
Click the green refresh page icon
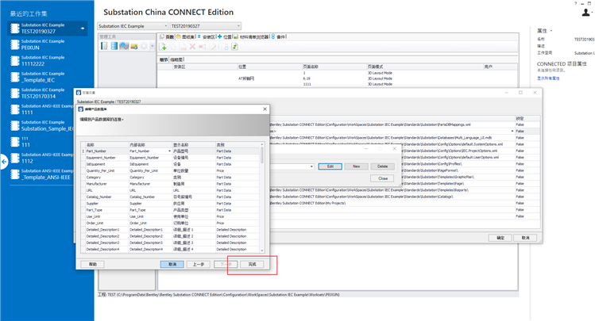click(x=235, y=47)
